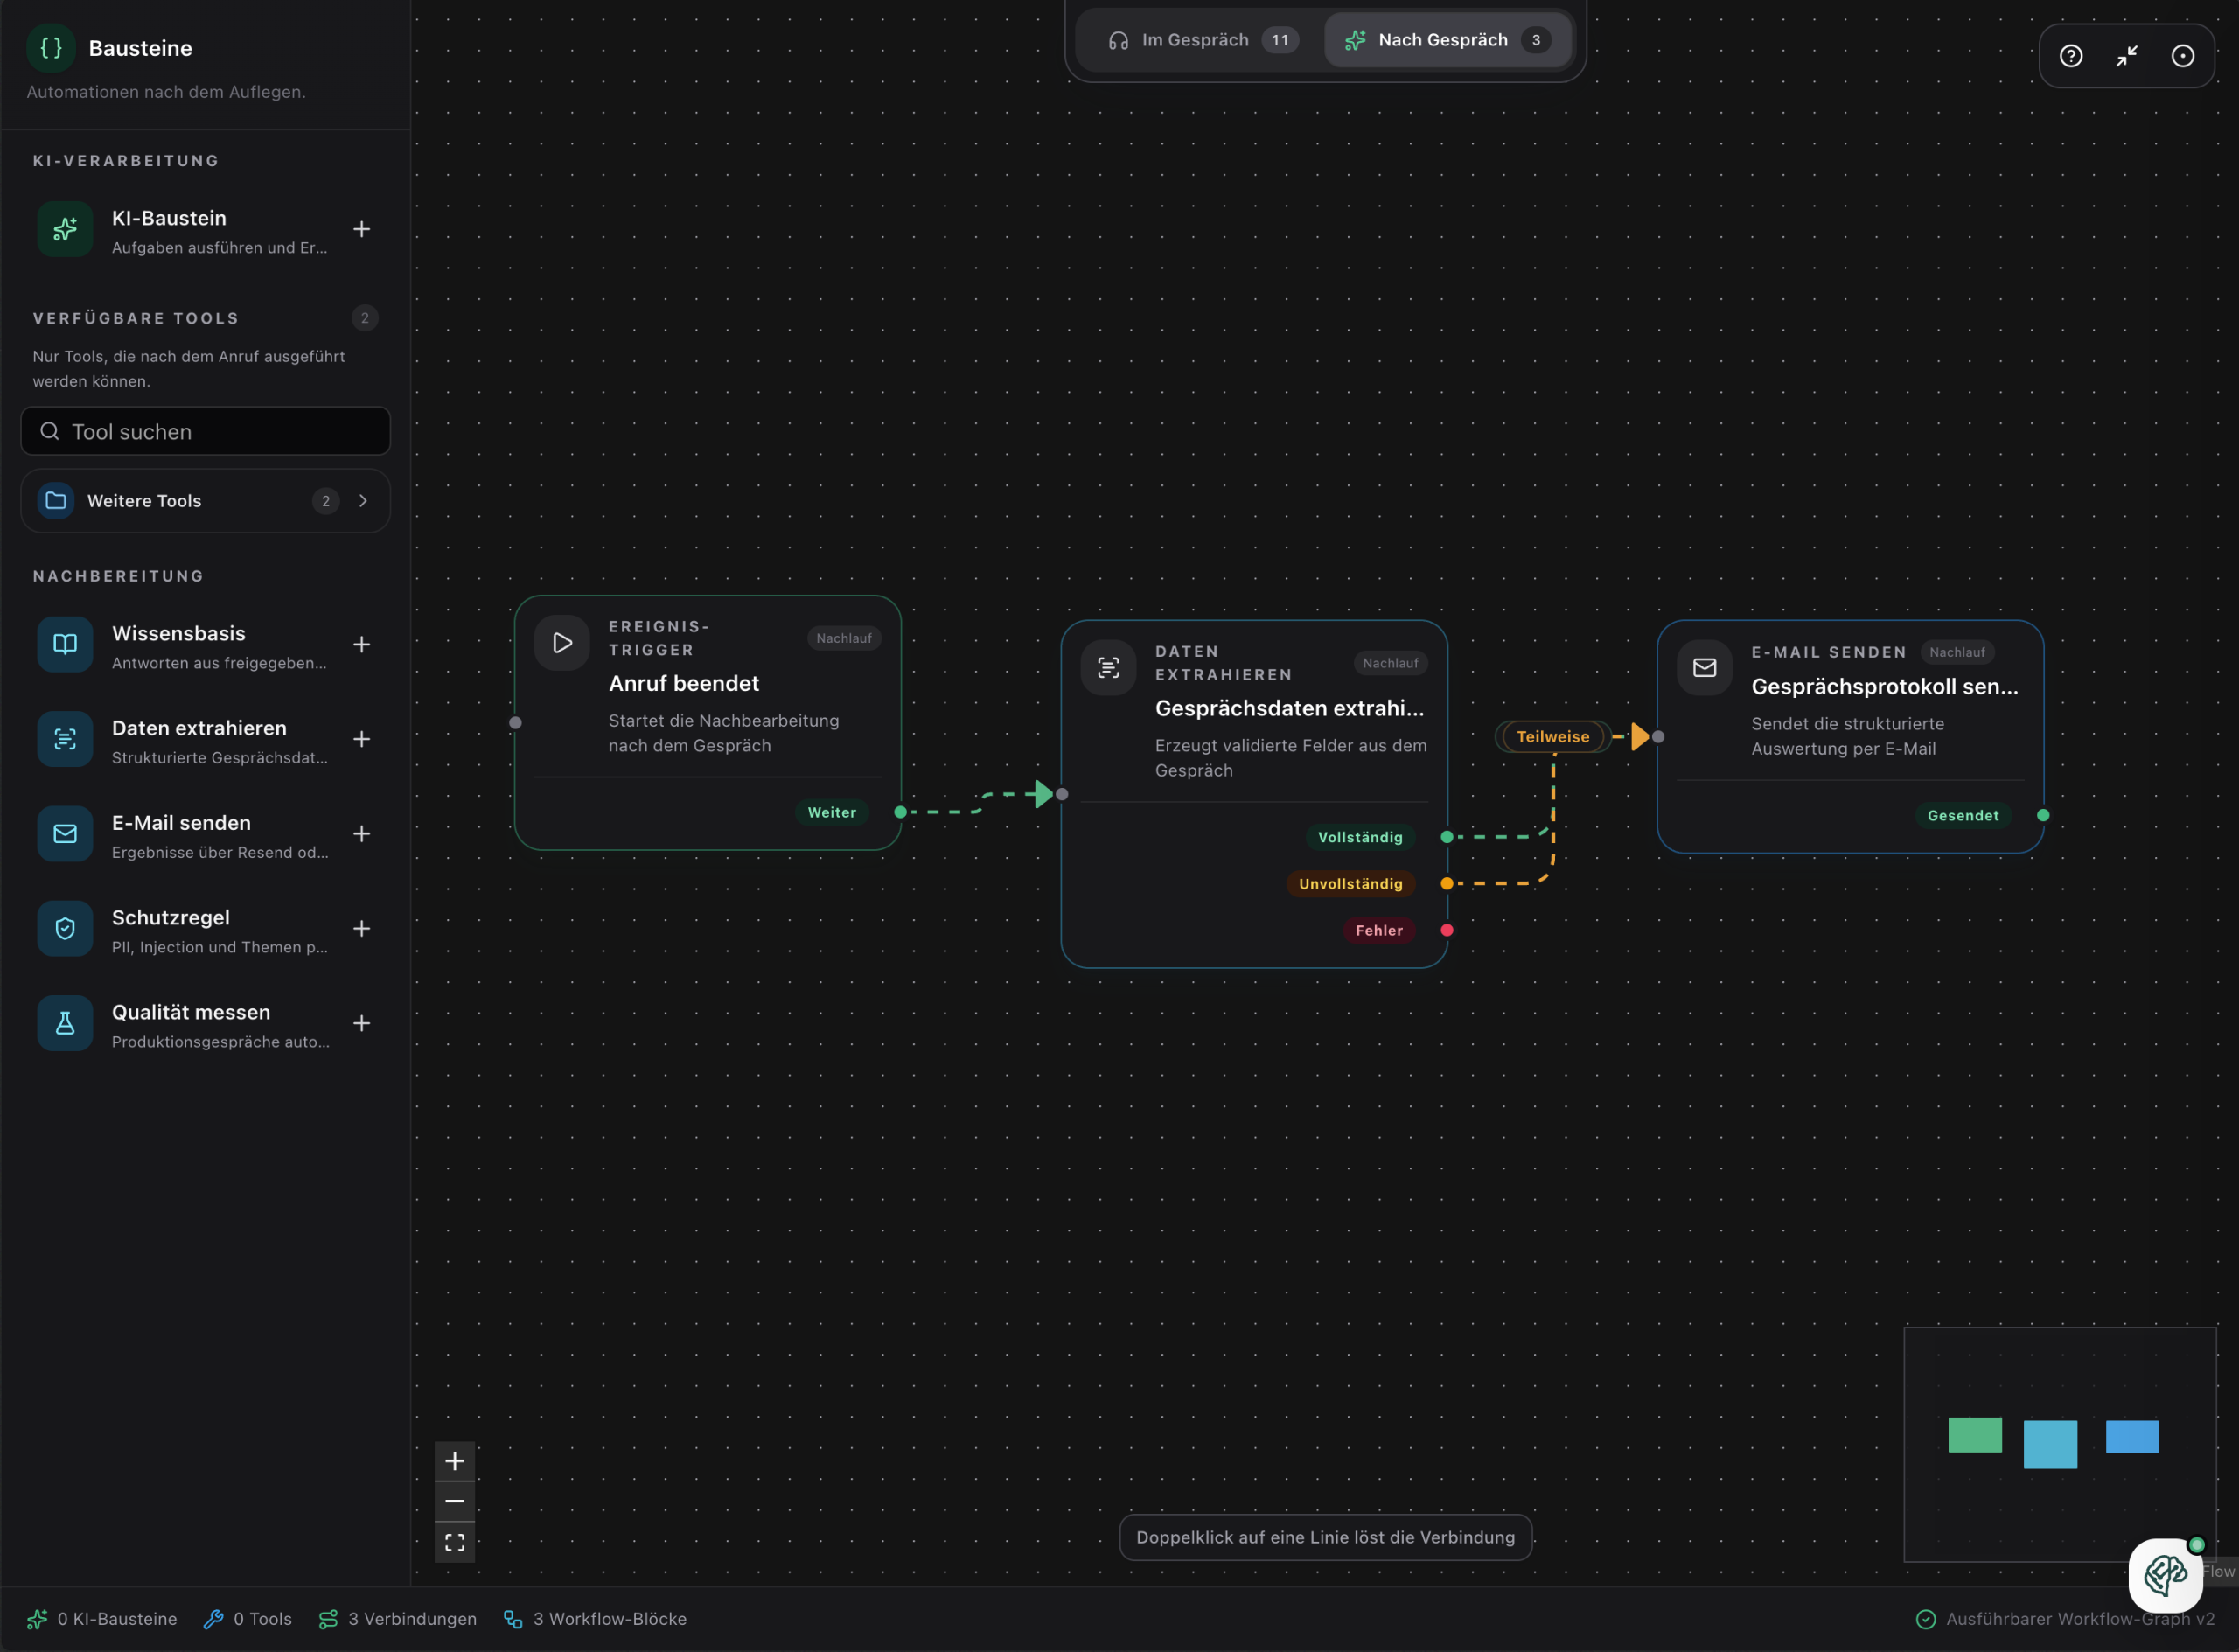Click the Fehler output label
The height and width of the screenshot is (1652, 2239).
point(1379,931)
